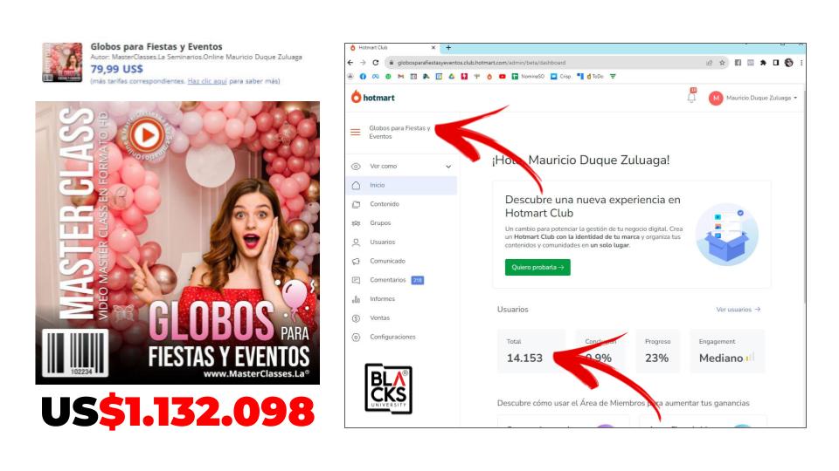Click the Chrome profile avatar
This screenshot has width=839, height=471.
point(788,63)
